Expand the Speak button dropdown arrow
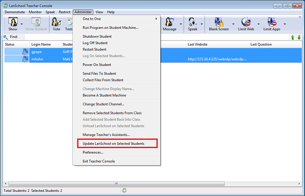Viewport: 305px width, 196px height. 202,24
